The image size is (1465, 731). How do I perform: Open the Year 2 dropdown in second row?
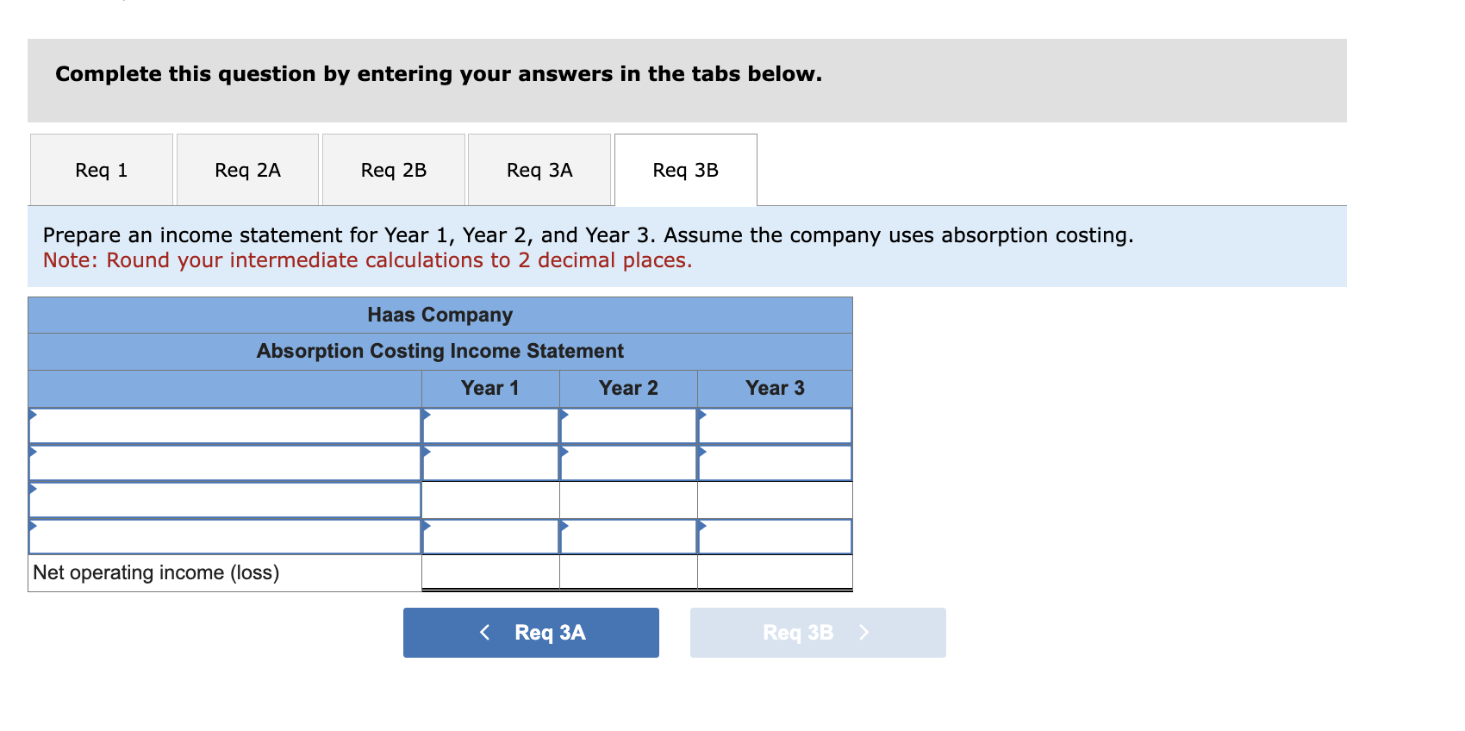point(627,462)
